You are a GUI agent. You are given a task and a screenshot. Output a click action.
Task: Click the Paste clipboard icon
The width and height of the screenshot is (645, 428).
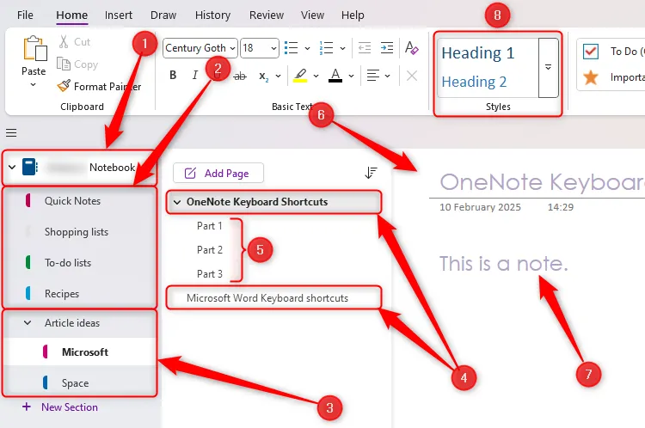coord(34,51)
